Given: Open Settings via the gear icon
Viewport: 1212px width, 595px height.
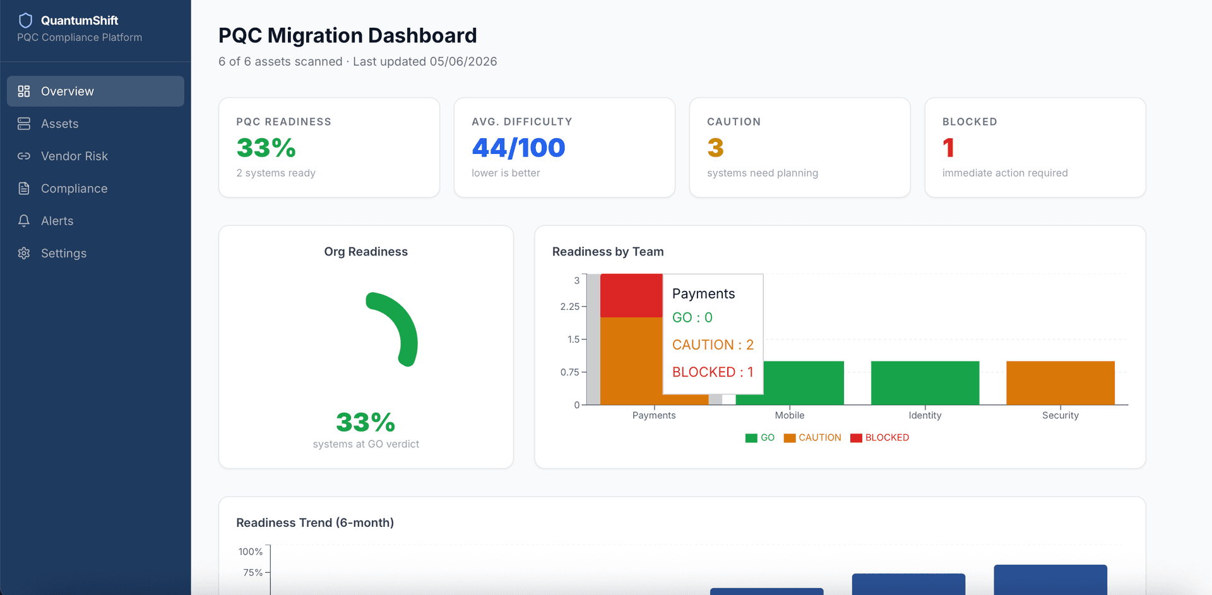Looking at the screenshot, I should pyautogui.click(x=24, y=253).
